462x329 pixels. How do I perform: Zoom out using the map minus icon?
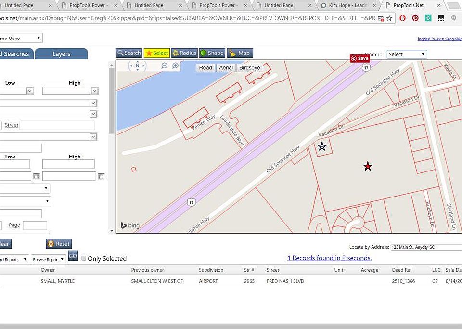click(x=165, y=66)
